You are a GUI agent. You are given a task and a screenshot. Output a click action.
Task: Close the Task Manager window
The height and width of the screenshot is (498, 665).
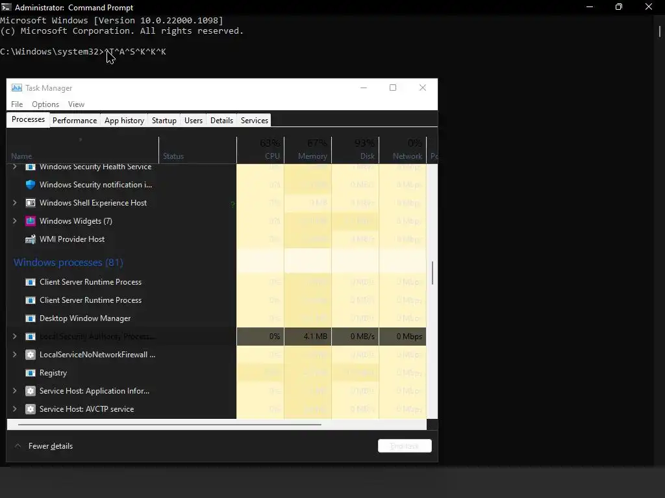pos(422,88)
